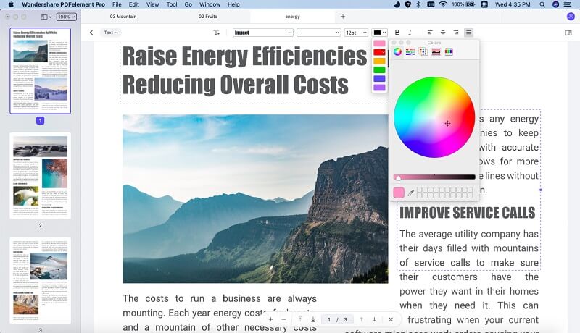Screen dimensions: 580x333
Task: Open page 1 thumbnail
Action: (41, 70)
